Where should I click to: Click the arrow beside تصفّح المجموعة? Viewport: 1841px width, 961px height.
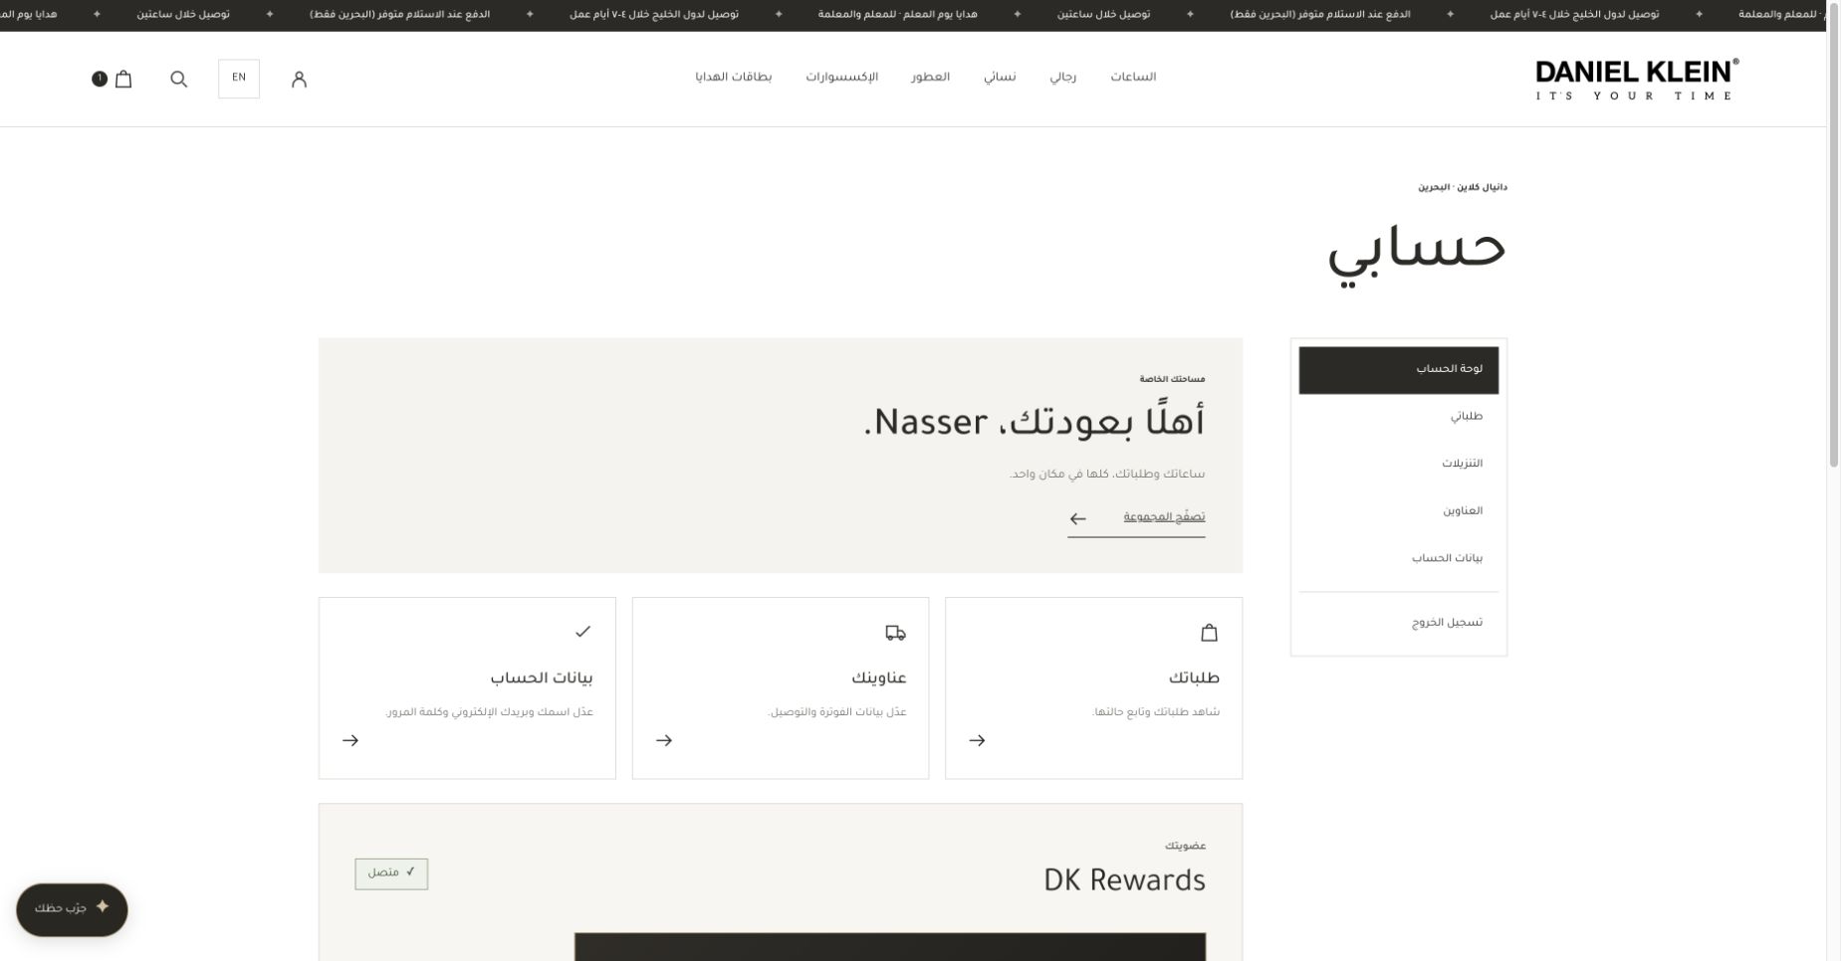click(x=1078, y=519)
